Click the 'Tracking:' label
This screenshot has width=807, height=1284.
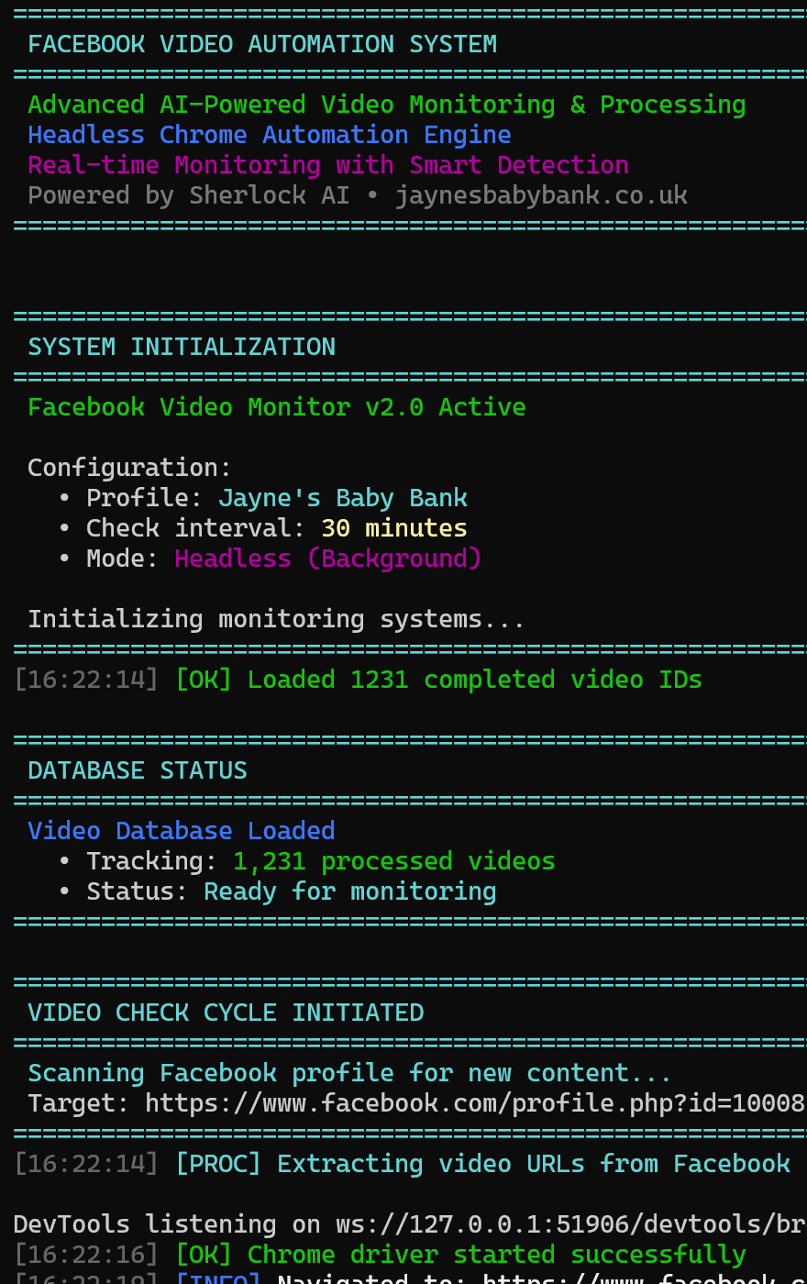152,861
